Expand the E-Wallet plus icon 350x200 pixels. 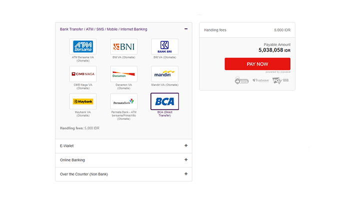186,145
